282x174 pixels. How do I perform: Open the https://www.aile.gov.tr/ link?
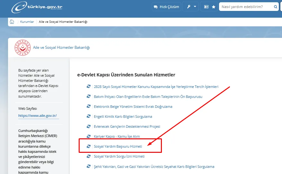click(x=38, y=116)
